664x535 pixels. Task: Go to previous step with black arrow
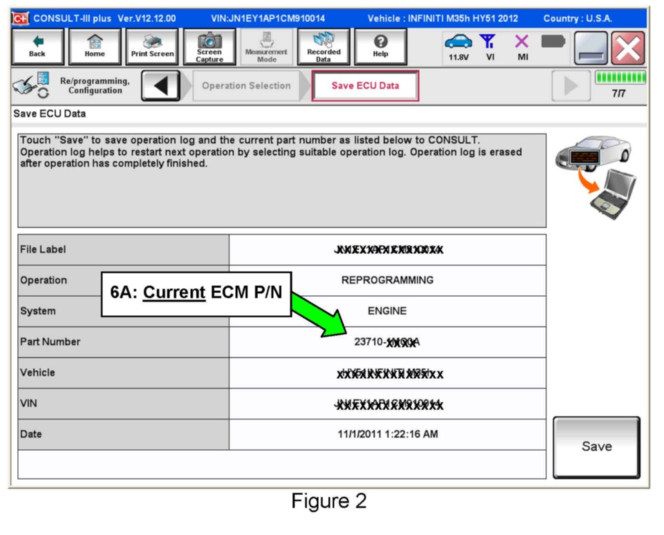pos(161,86)
